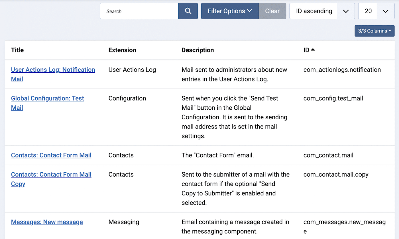Click the chevron on the list limit selector
The height and width of the screenshot is (239, 399).
coord(385,11)
